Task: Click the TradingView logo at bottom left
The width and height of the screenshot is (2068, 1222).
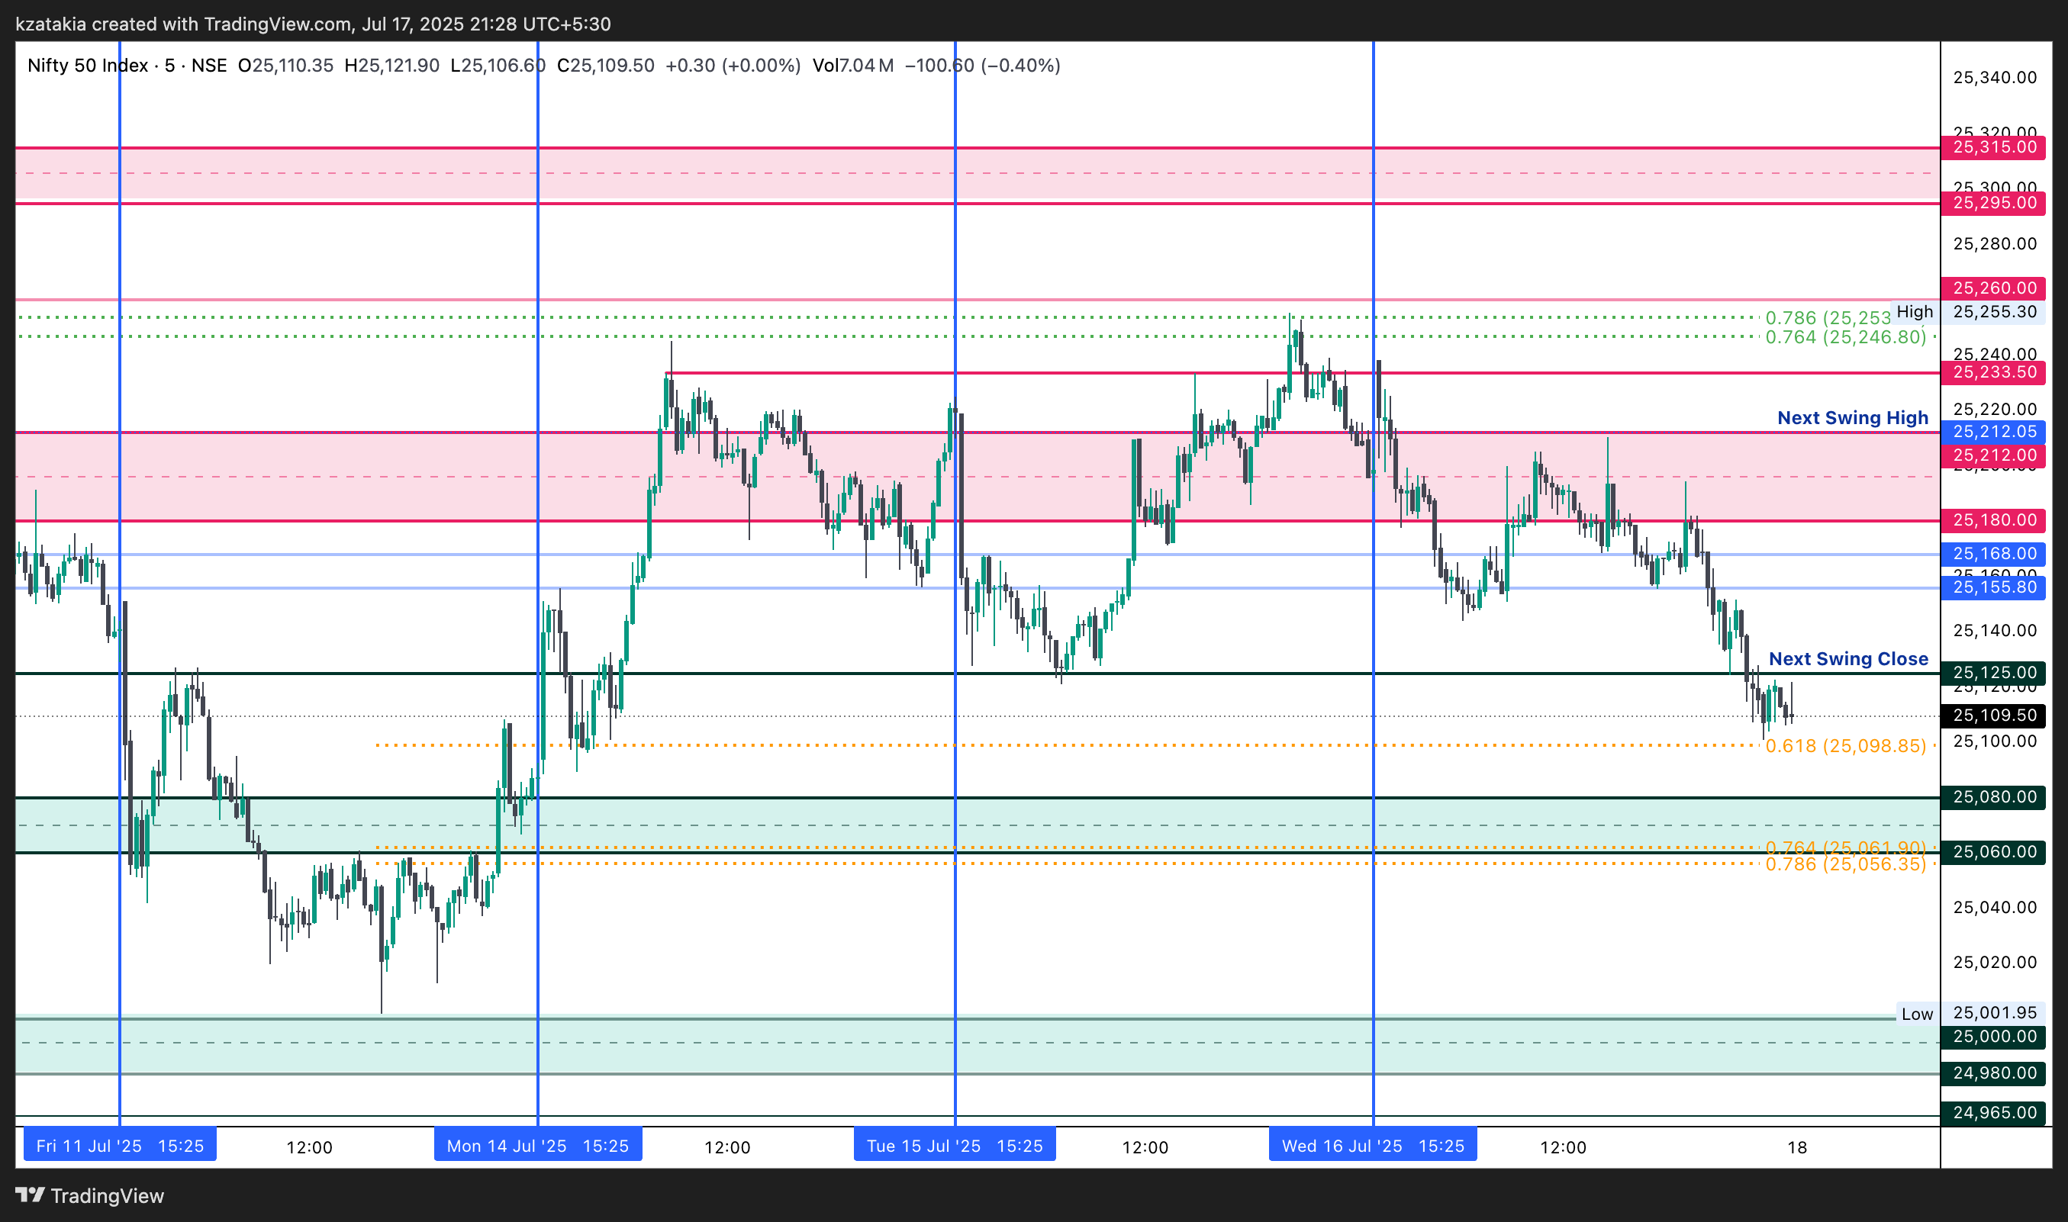Action: 90,1195
